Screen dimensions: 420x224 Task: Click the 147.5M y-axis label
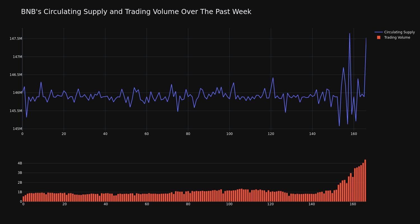pyautogui.click(x=16, y=39)
